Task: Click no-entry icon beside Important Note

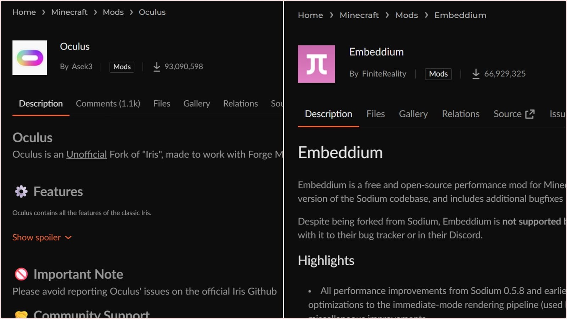Action: (x=21, y=274)
